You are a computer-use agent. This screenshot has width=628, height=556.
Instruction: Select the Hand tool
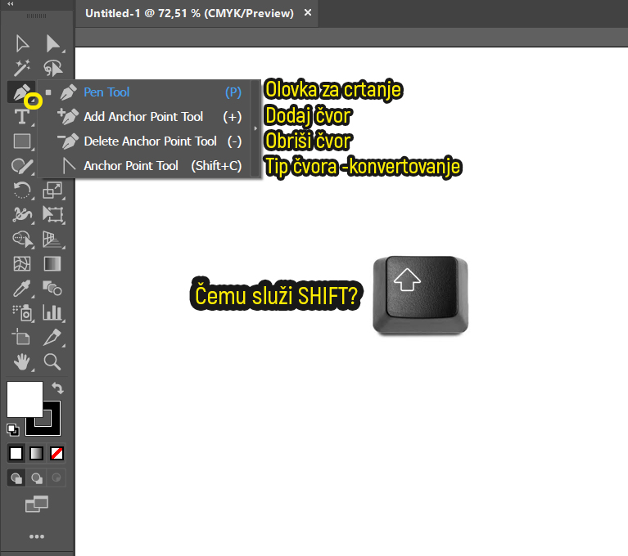[22, 362]
